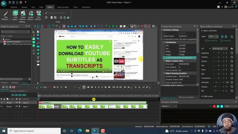Image resolution: width=238 pixels, height=134 pixels.
Task: Select the arrow pointer tool
Action: pos(38,32)
